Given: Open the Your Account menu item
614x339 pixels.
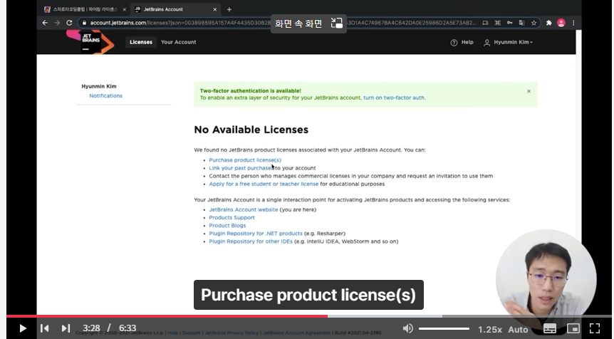Looking at the screenshot, I should point(178,42).
